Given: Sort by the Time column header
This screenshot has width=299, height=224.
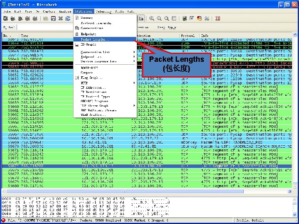Looking at the screenshot, I should pos(47,36).
